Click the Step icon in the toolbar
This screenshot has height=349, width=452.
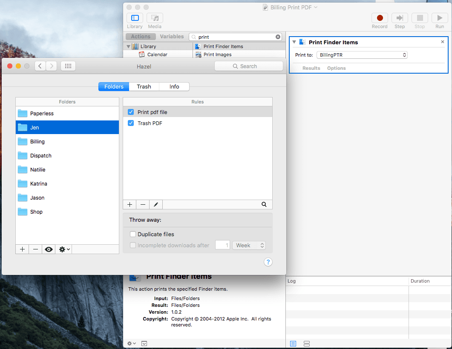pos(400,18)
